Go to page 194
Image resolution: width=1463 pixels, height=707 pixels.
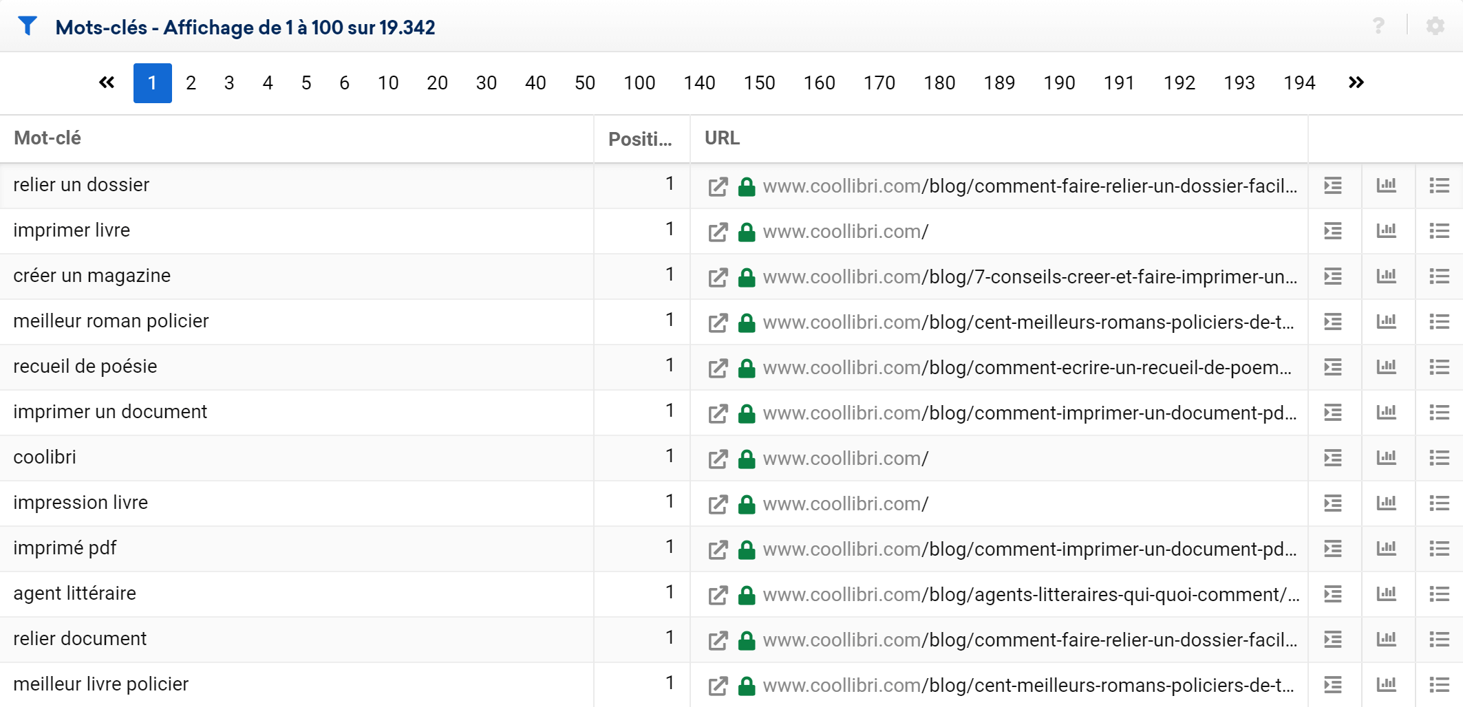1299,83
